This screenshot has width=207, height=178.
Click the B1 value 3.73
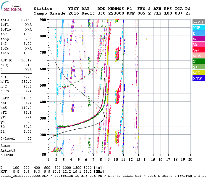(27, 131)
